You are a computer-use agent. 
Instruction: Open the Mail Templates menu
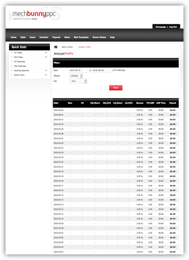(x=81, y=37)
